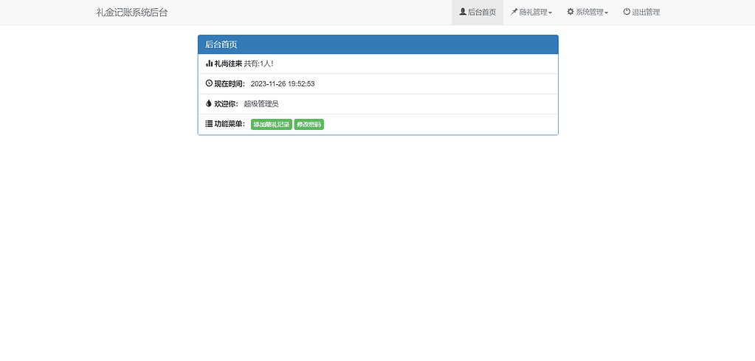Screen dimensions: 755x361
Task: Click the list icon beside 功能菜单
Action: tap(209, 124)
